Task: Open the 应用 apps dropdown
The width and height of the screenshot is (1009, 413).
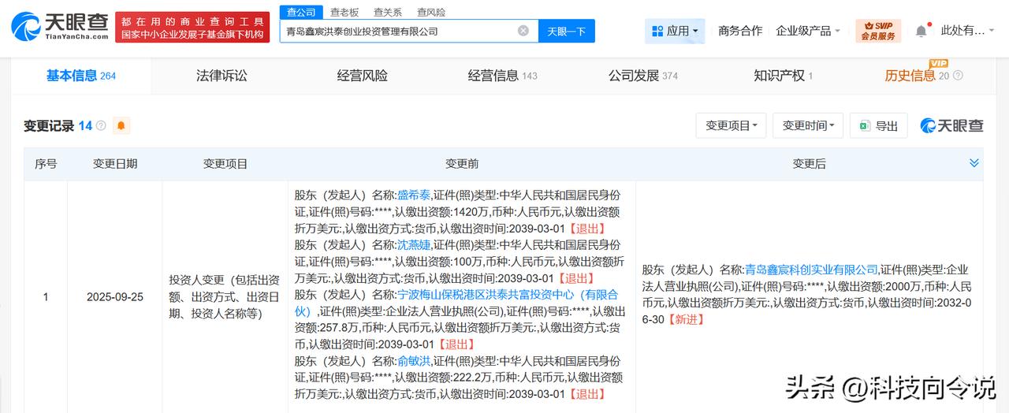Action: pyautogui.click(x=675, y=31)
